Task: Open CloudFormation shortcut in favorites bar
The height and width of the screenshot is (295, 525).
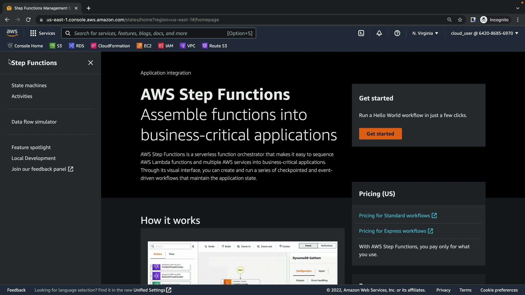Action: pos(110,46)
